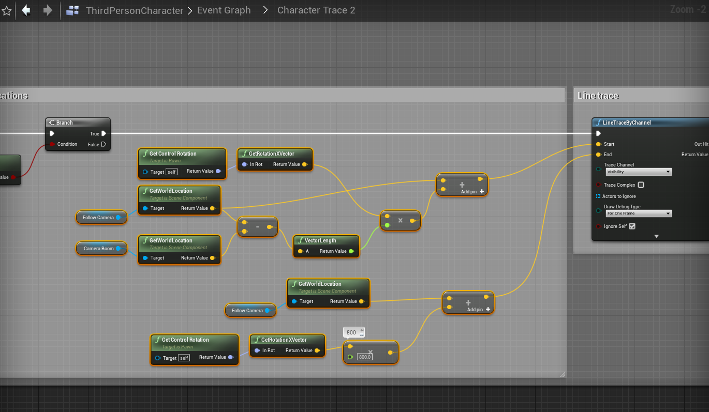Click the VectorLength node function icon
The image size is (709, 412).
pos(300,240)
